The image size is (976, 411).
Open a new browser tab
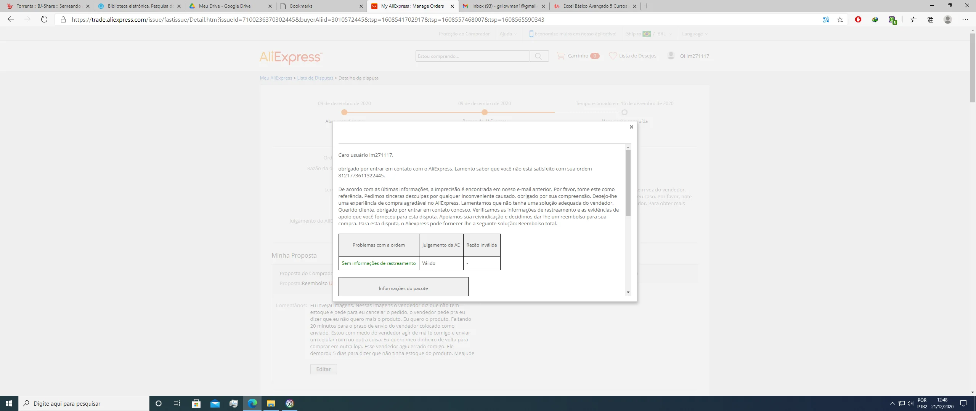[x=647, y=6]
